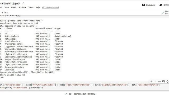Select 'data["FairlyActiveMinutes"]' in code
169x95 pixels.
(75, 85)
